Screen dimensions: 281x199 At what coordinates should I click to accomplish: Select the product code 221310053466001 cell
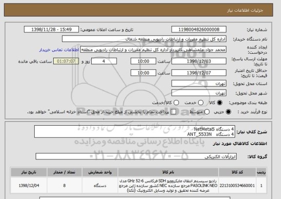(x=237, y=185)
